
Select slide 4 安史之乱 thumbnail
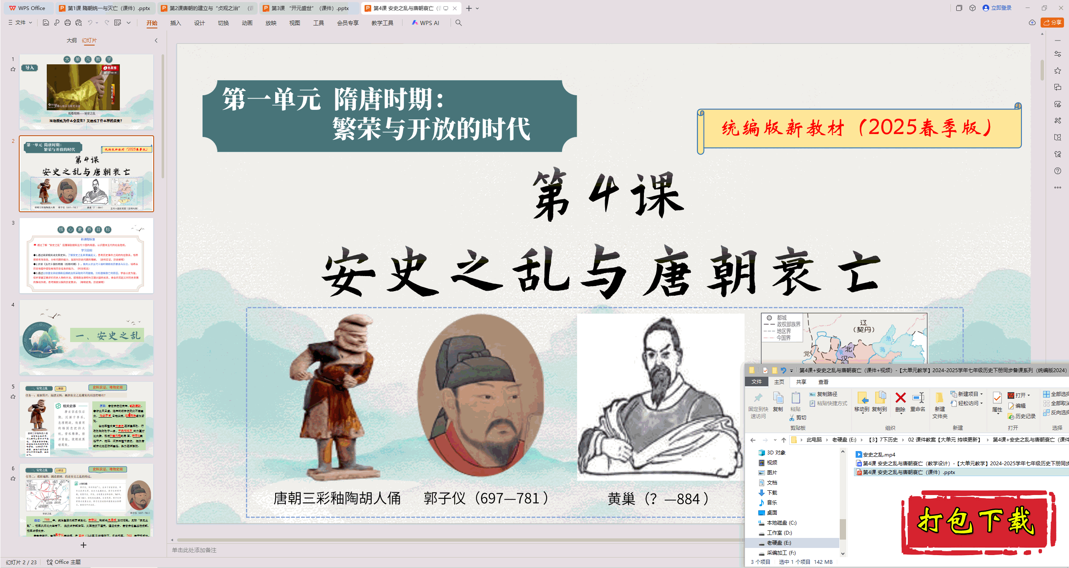click(86, 337)
